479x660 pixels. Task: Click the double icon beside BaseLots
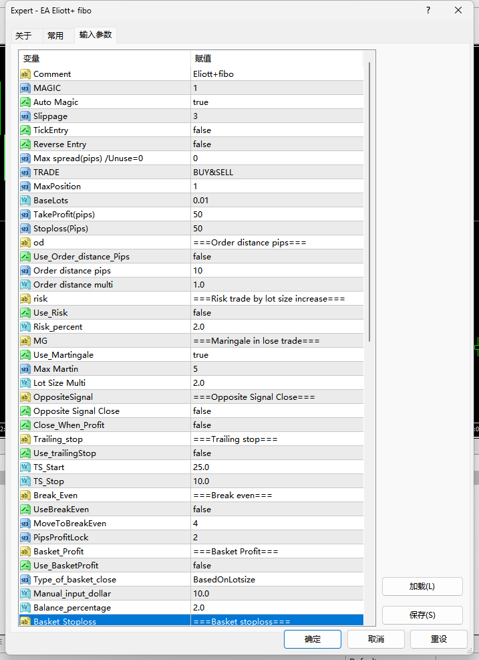25,201
